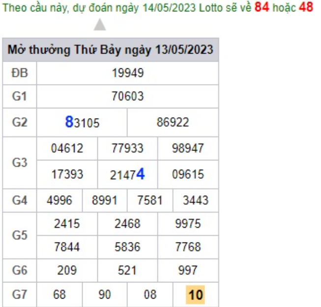321x307 pixels.
Task: Click the header 'Mở thưởng Thứ Bảy ngày 13/05/2023'
Action: click(x=111, y=50)
